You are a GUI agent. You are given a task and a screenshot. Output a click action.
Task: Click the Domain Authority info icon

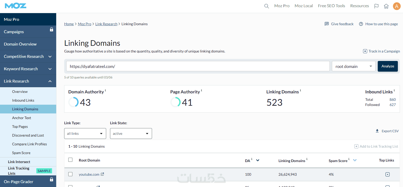105,91
